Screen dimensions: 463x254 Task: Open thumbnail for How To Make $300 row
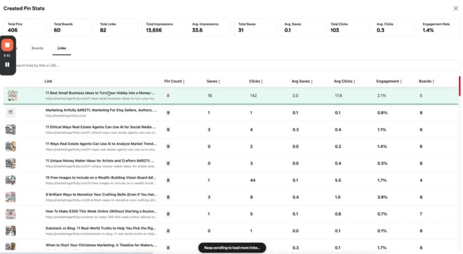11,214
